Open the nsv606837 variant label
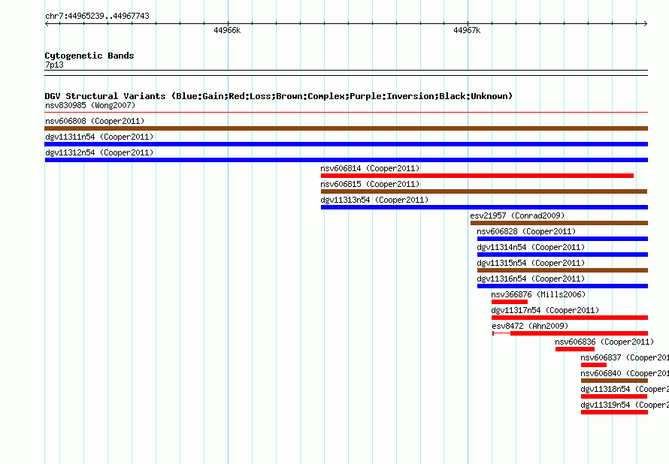Screen dimensions: 669x464 pos(625,357)
